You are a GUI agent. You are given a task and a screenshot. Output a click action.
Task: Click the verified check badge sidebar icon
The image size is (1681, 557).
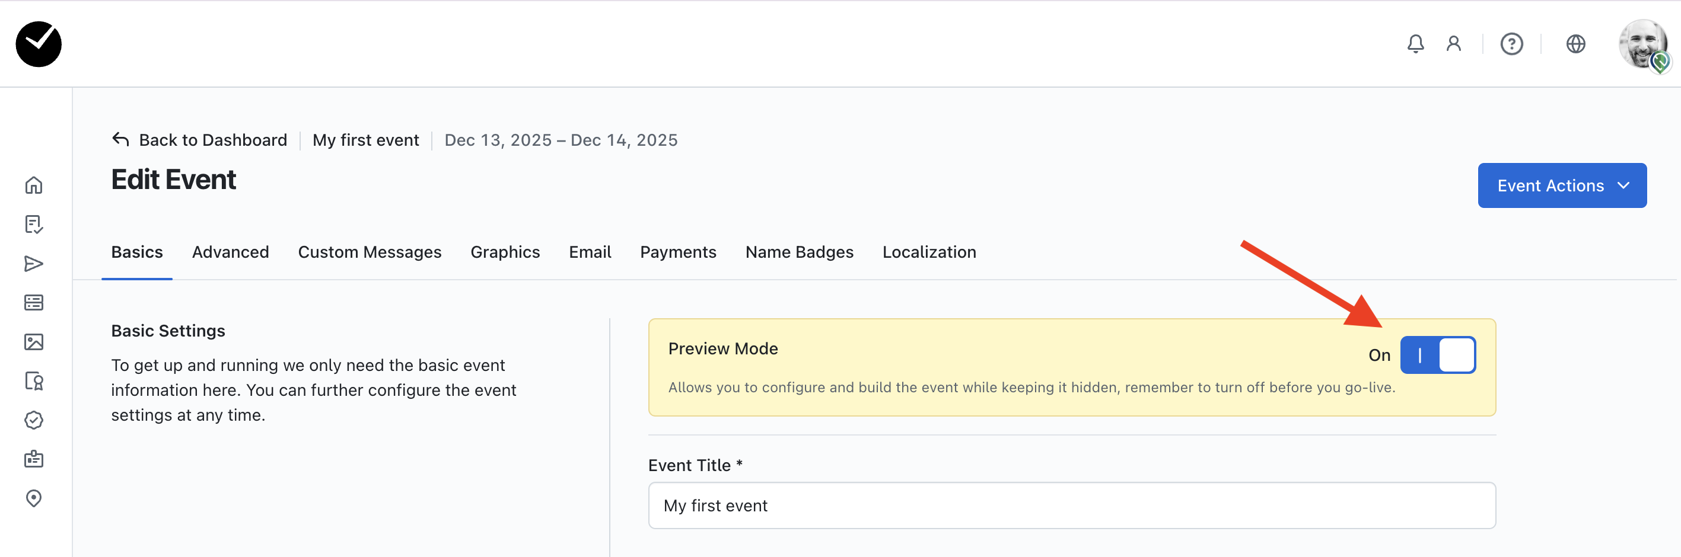point(34,420)
